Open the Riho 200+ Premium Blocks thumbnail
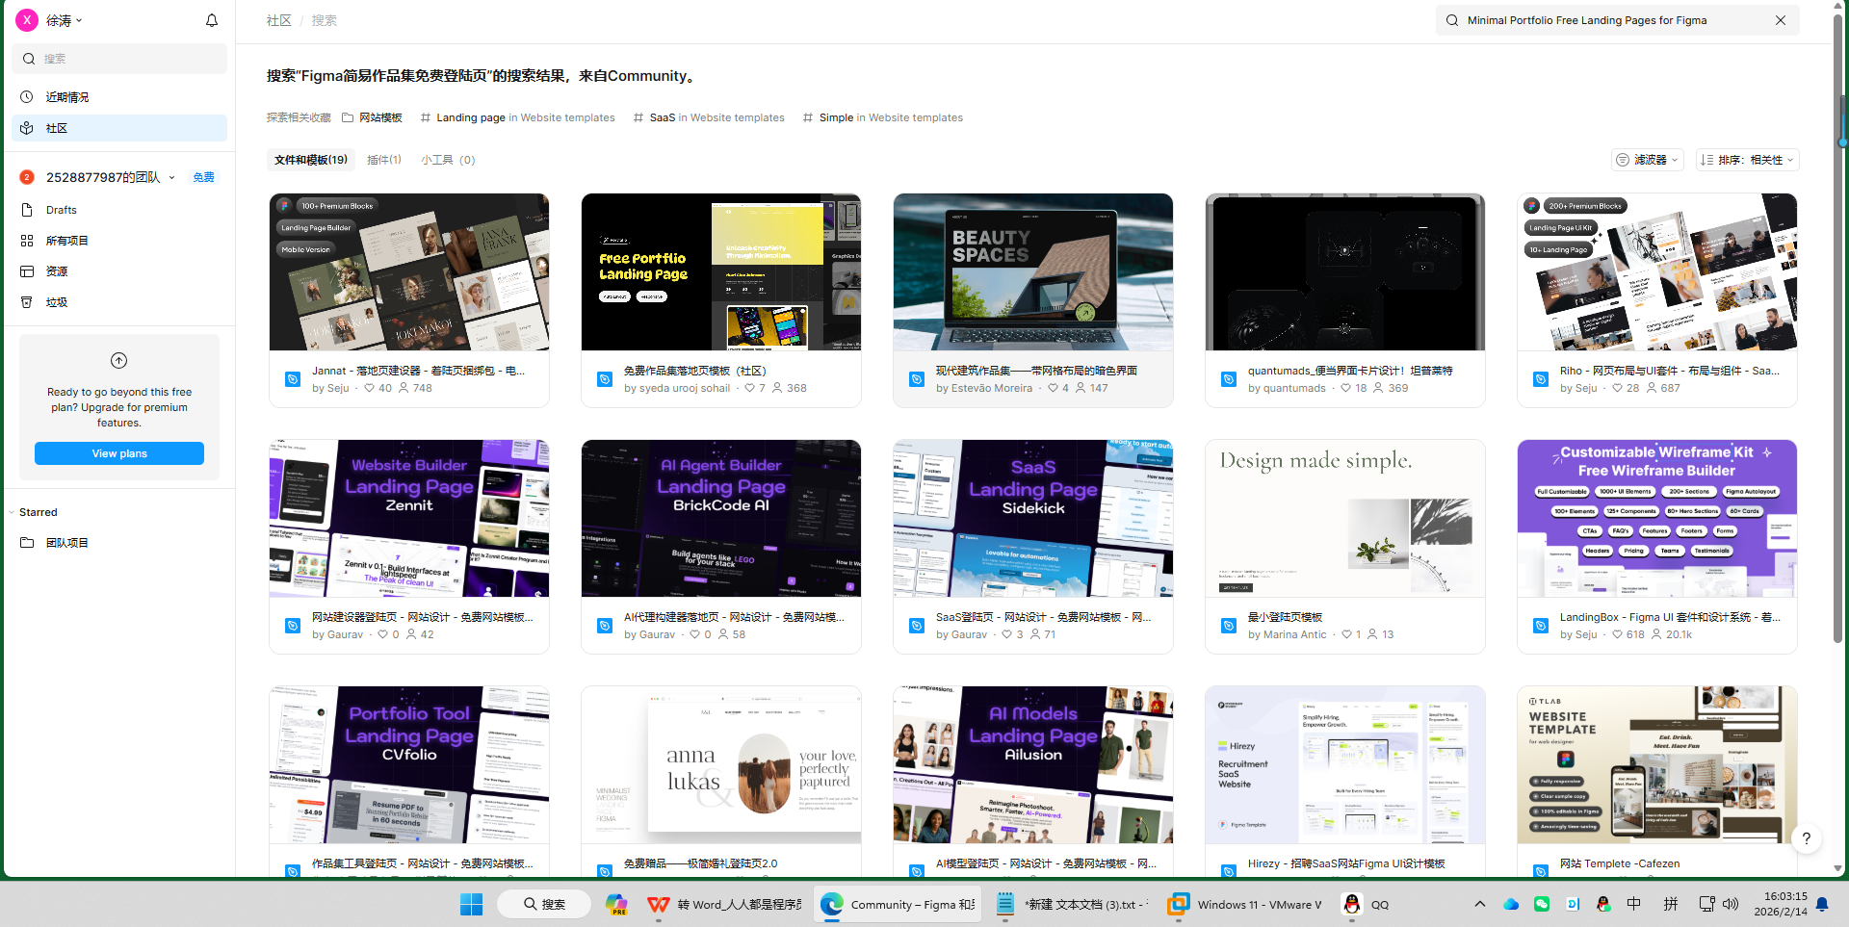Screen dimensions: 1849x927 tap(1657, 271)
